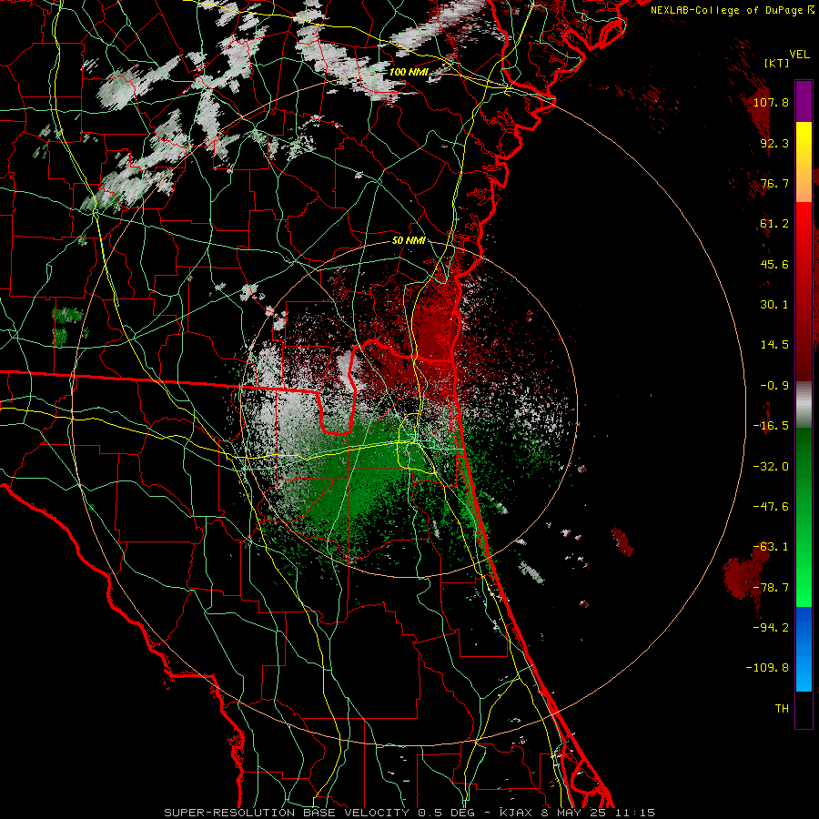Click the [KT] units label

pyautogui.click(x=777, y=63)
